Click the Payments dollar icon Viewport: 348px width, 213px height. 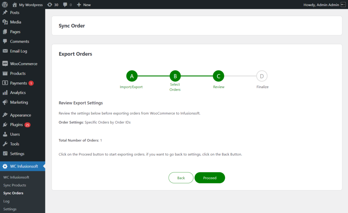pyautogui.click(x=5, y=83)
